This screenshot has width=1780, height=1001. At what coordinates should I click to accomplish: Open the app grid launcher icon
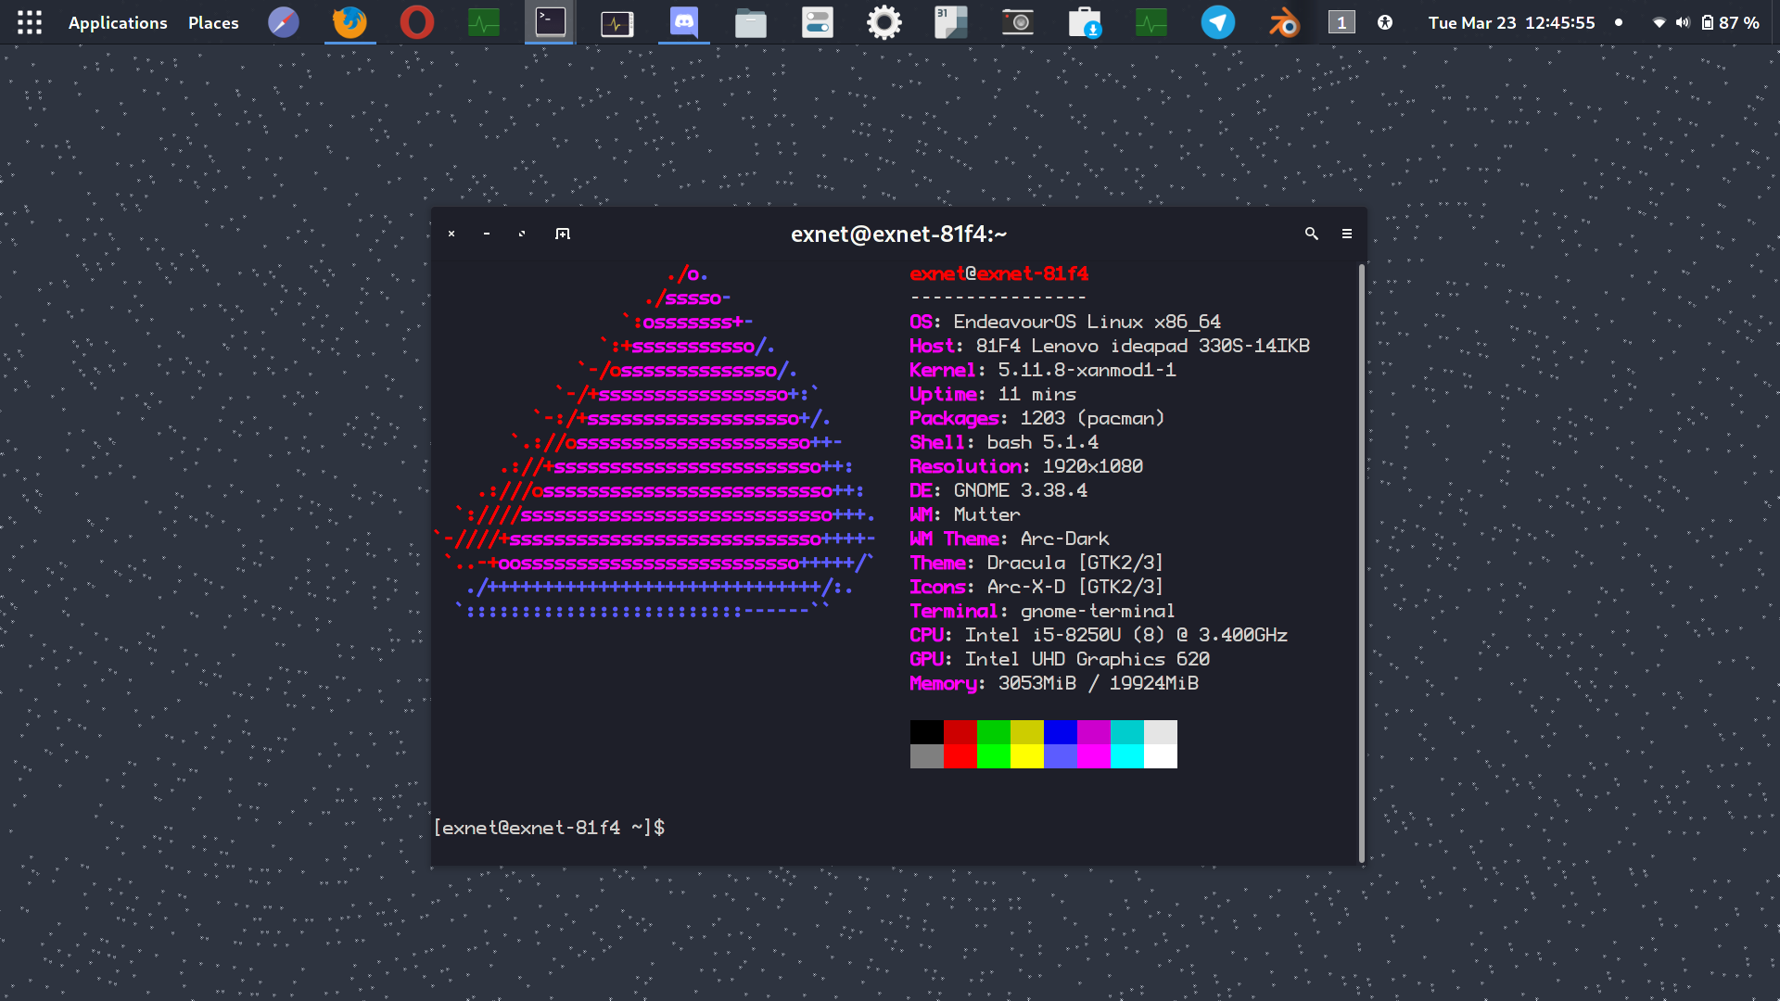30,22
